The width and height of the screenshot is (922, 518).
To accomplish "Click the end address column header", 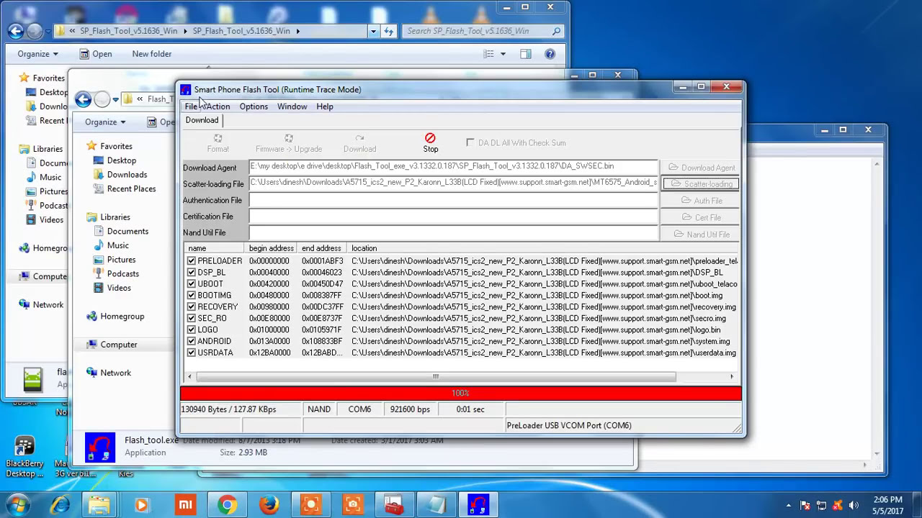I will tap(322, 248).
